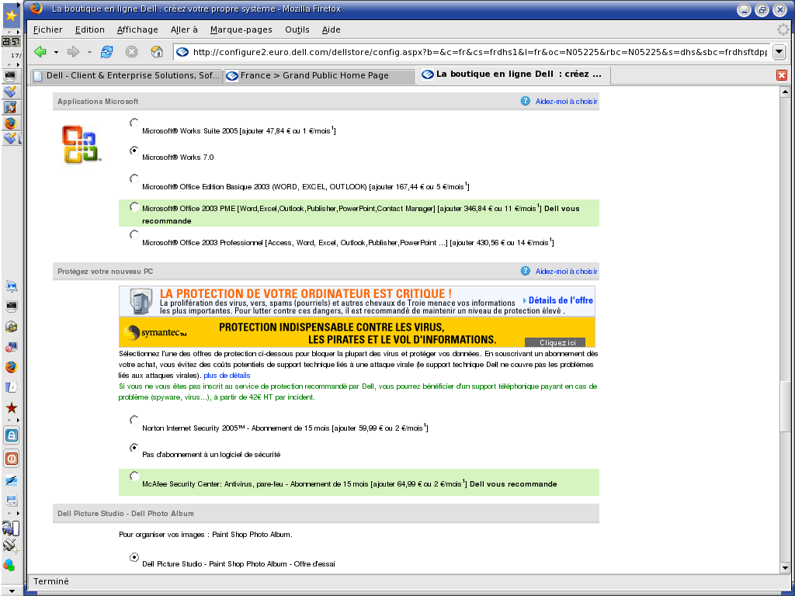This screenshot has height=596, width=795.
Task: Switch to Dell - Client & Enterprise Solutions tab
Action: pos(127,75)
